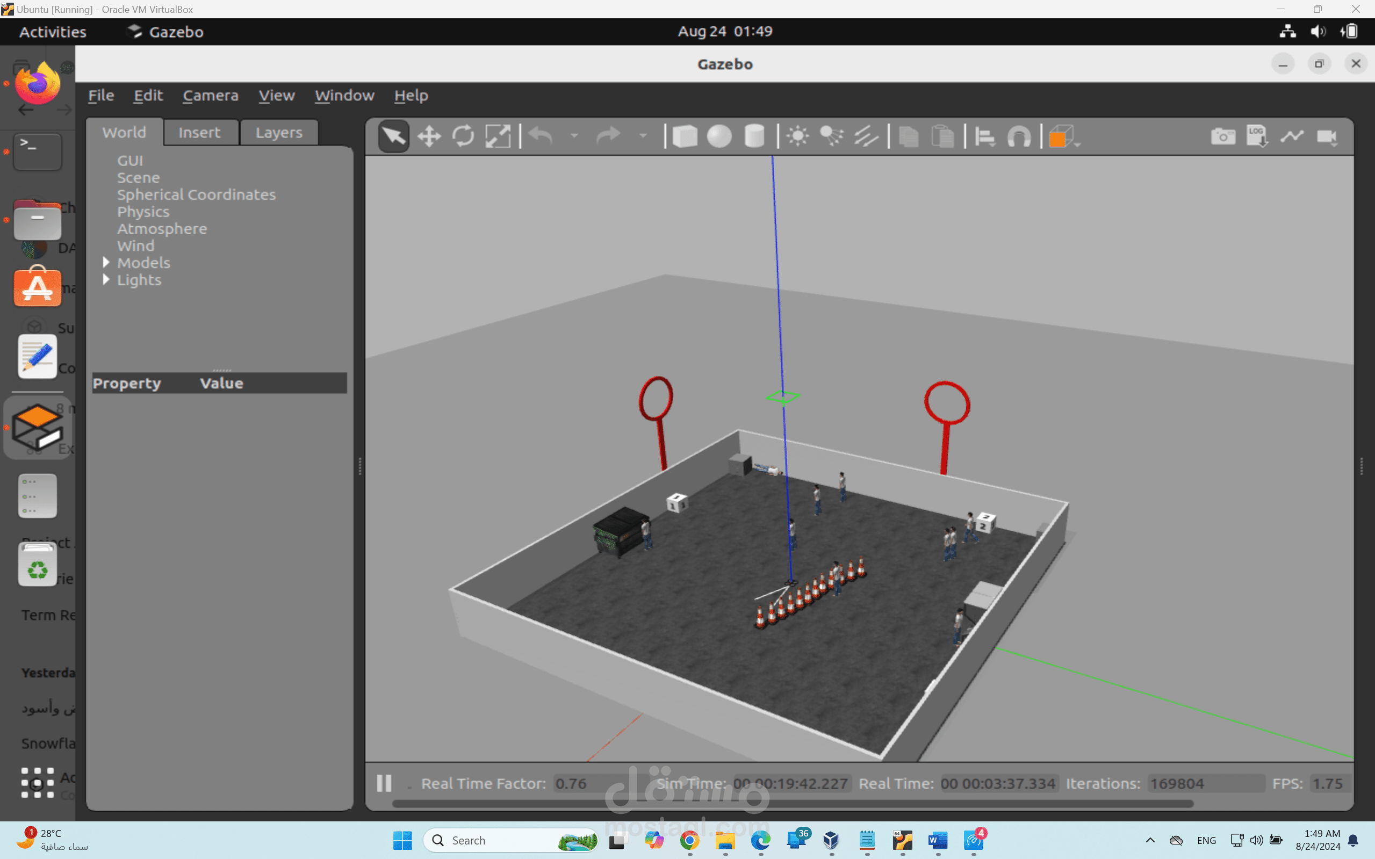
Task: Add a point light
Action: 798,136
